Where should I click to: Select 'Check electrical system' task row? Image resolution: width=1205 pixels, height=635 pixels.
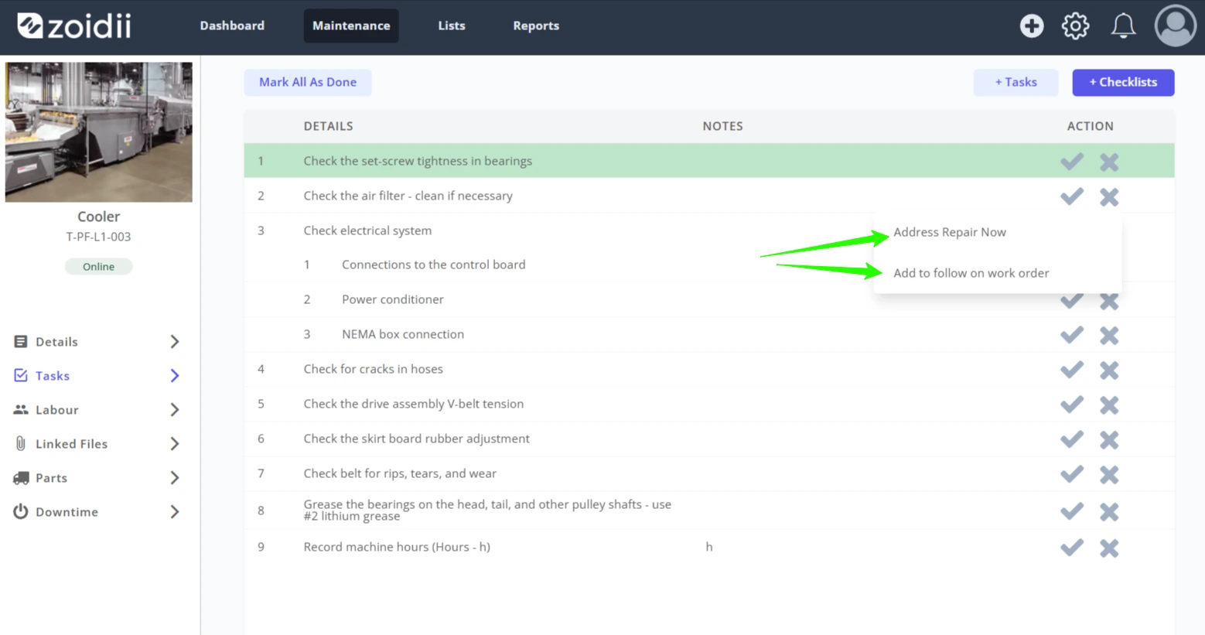point(367,230)
